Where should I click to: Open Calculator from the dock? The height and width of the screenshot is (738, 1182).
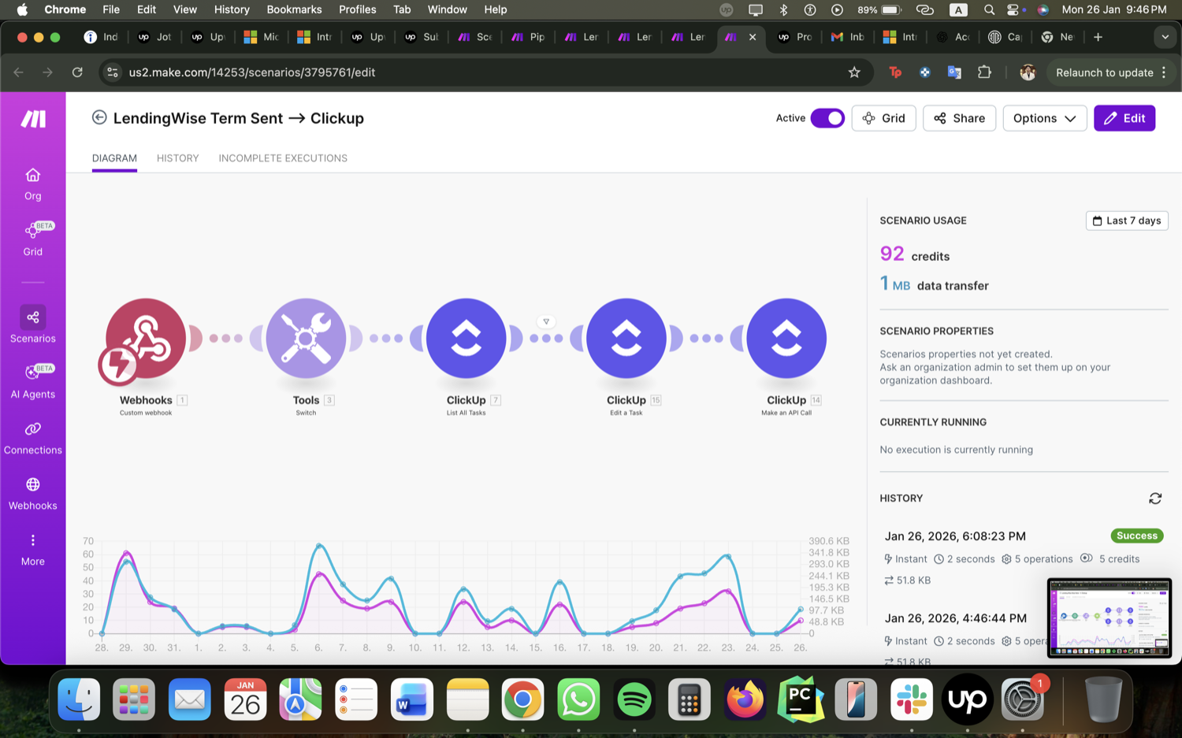pyautogui.click(x=689, y=699)
